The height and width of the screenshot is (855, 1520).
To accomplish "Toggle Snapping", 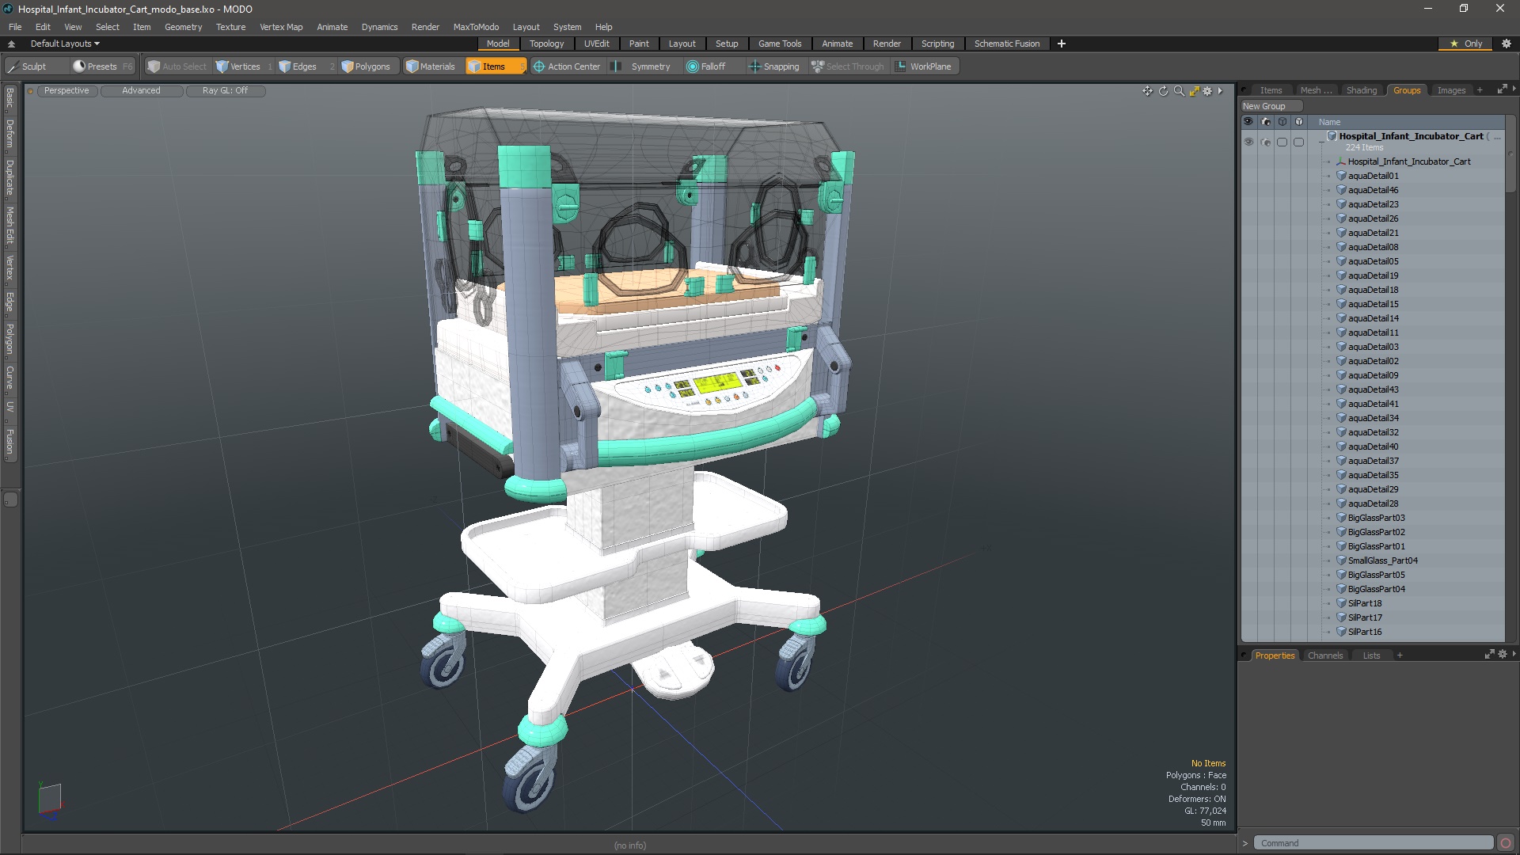I will 774,66.
